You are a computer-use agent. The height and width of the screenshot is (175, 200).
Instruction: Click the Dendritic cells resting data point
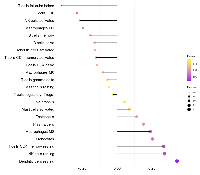pyautogui.click(x=177, y=161)
